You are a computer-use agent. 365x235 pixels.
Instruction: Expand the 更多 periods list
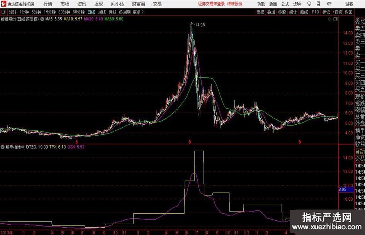(x=139, y=12)
